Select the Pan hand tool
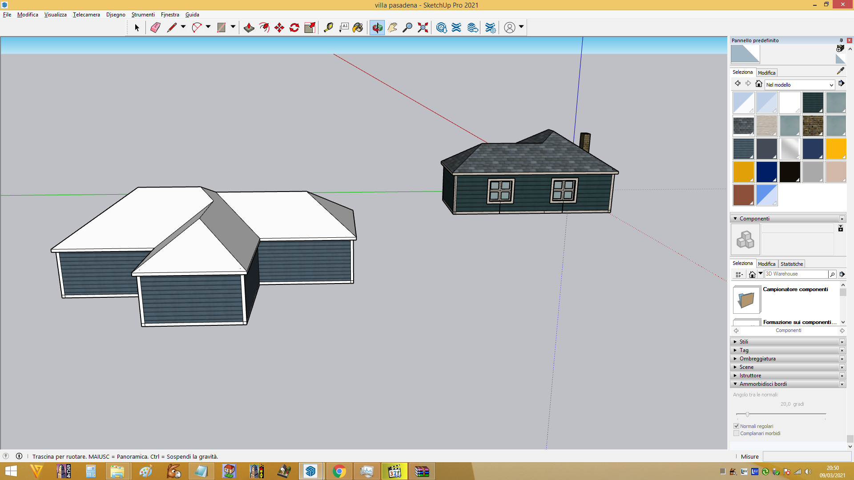854x480 pixels. point(392,28)
